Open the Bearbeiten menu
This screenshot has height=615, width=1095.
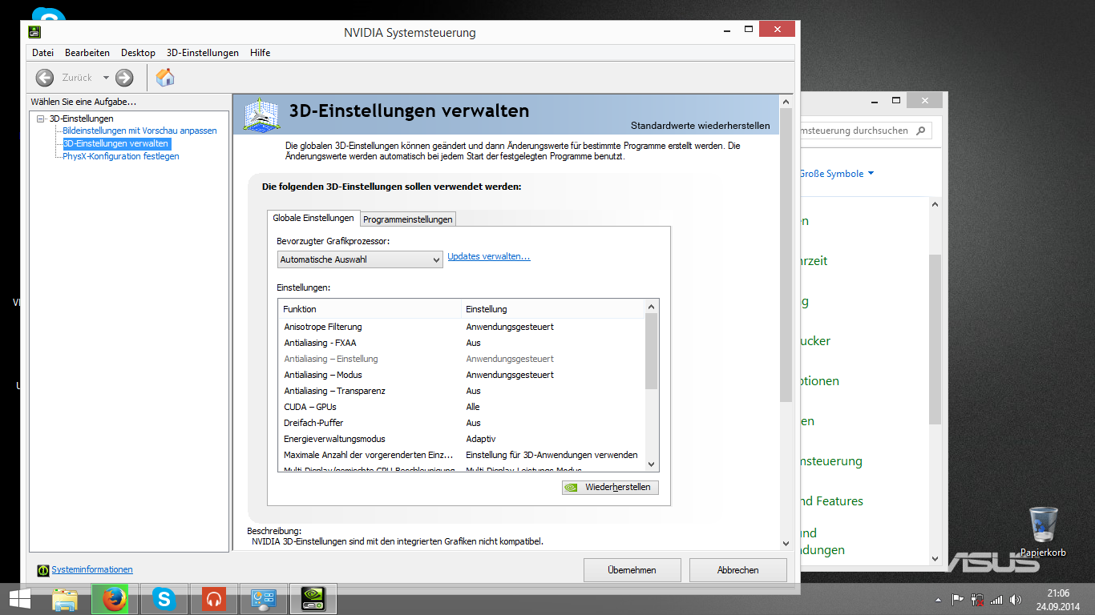[87, 53]
